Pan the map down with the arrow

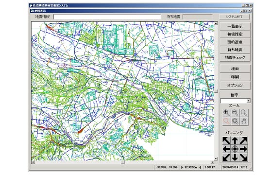235,157
